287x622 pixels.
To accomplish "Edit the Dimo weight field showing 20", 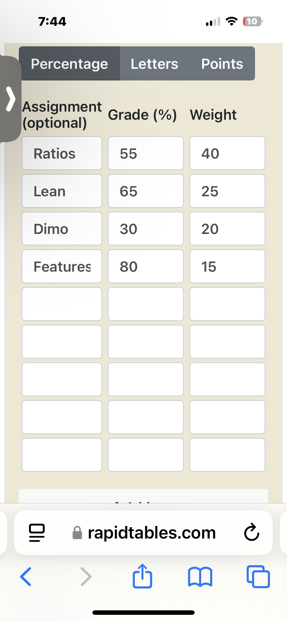I will pos(227,229).
